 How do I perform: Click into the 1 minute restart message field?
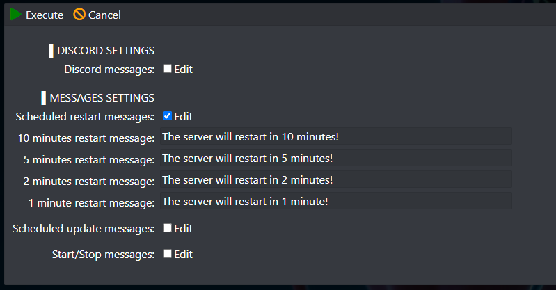coord(336,201)
